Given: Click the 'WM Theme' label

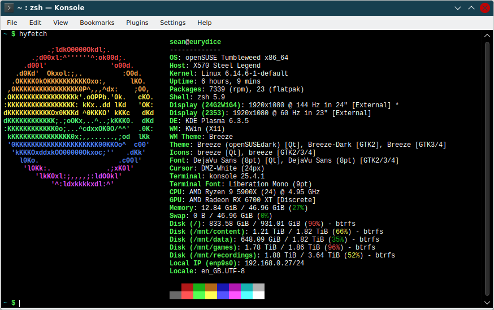Looking at the screenshot, I should (x=185, y=137).
